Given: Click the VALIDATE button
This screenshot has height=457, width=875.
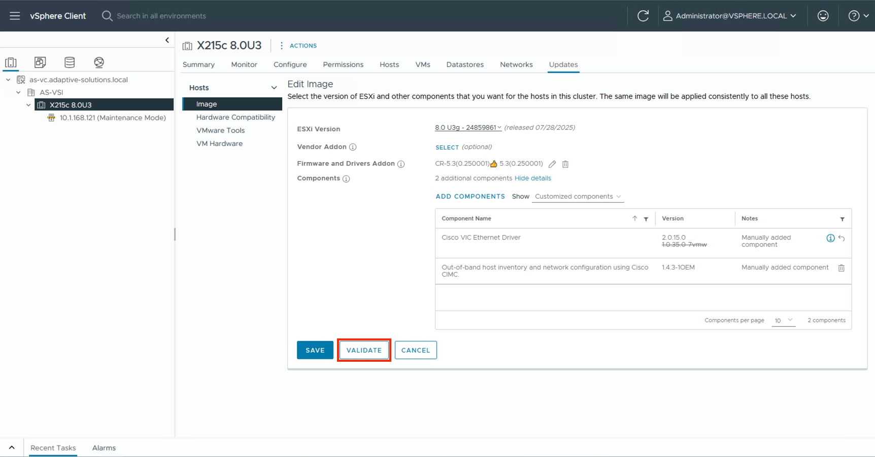Looking at the screenshot, I should [x=363, y=350].
